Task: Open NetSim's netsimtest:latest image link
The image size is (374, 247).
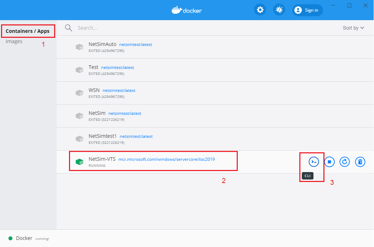Action: pyautogui.click(x=125, y=114)
